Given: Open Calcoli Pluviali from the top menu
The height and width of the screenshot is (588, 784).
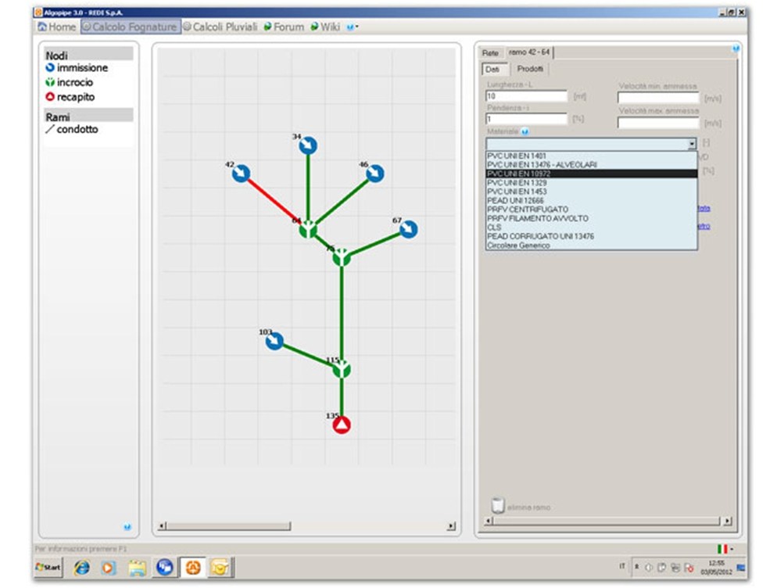Looking at the screenshot, I should click(x=220, y=27).
